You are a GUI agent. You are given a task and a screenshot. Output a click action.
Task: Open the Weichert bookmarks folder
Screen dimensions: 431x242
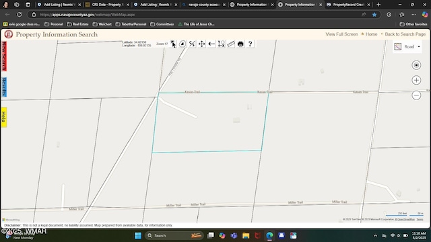click(x=102, y=24)
